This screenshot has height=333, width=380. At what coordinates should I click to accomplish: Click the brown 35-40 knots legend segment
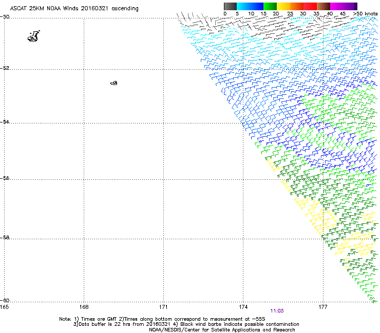tap(324, 6)
